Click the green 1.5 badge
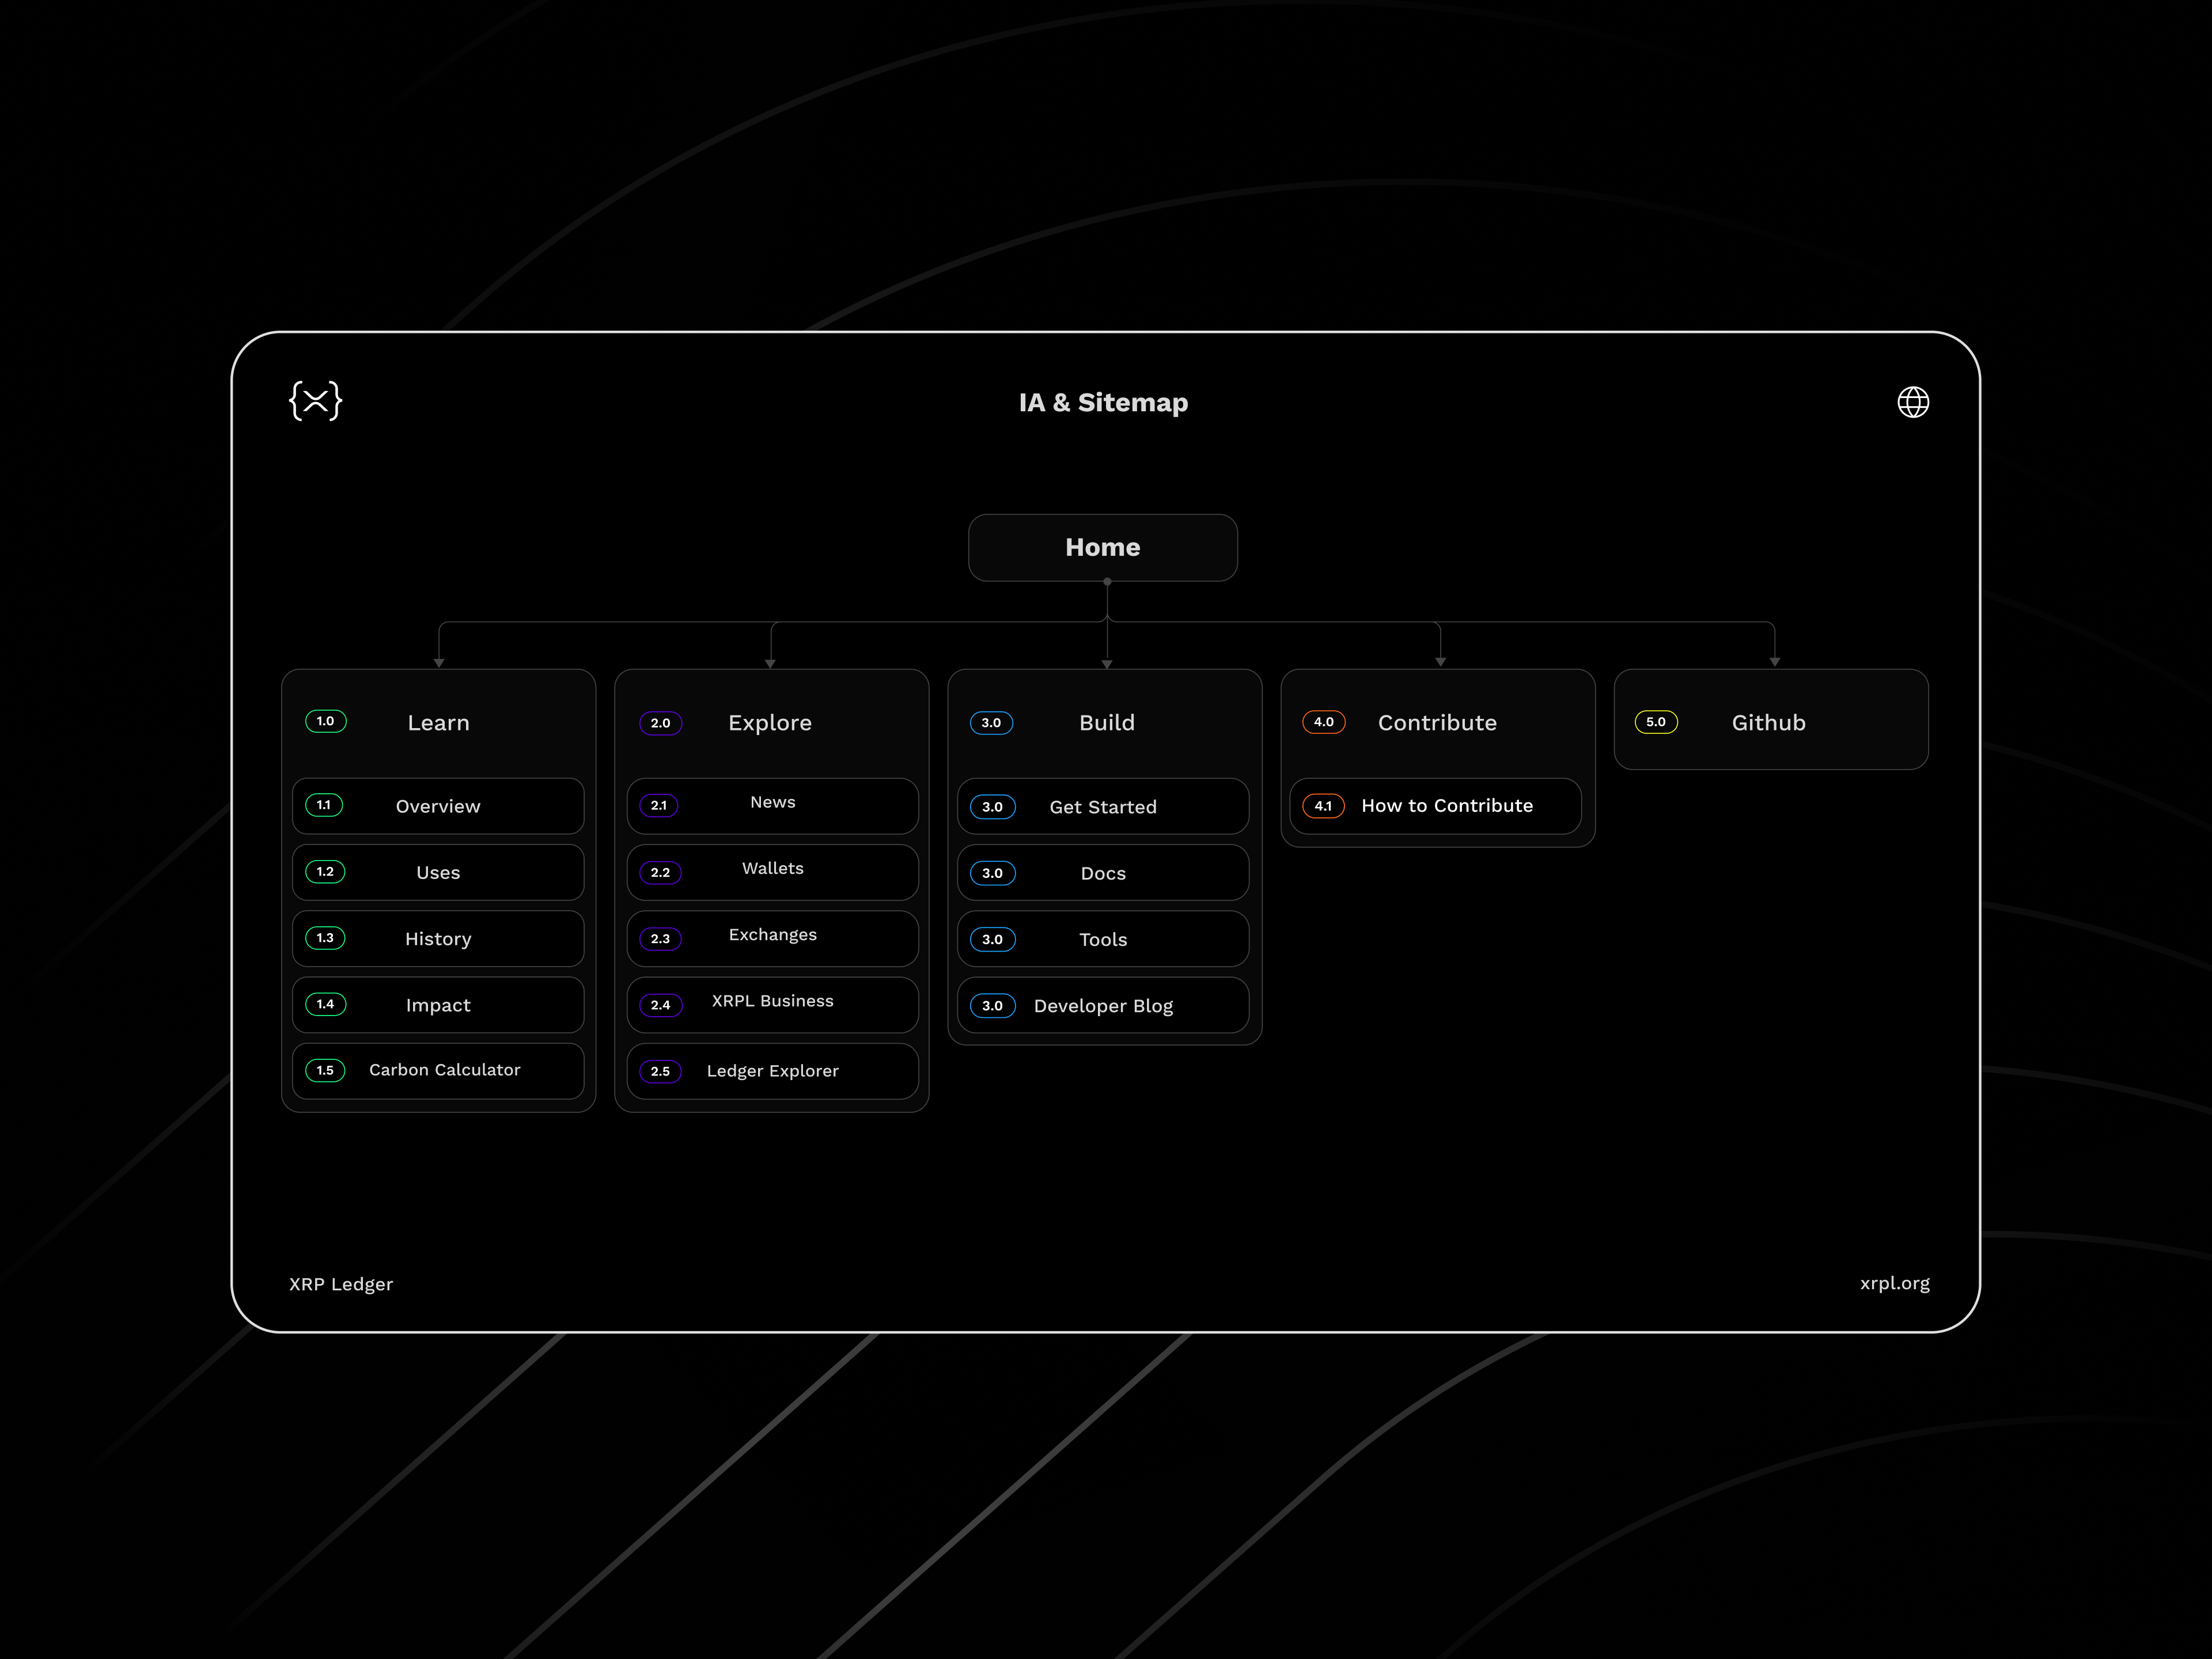The width and height of the screenshot is (2212, 1659). 325,1070
